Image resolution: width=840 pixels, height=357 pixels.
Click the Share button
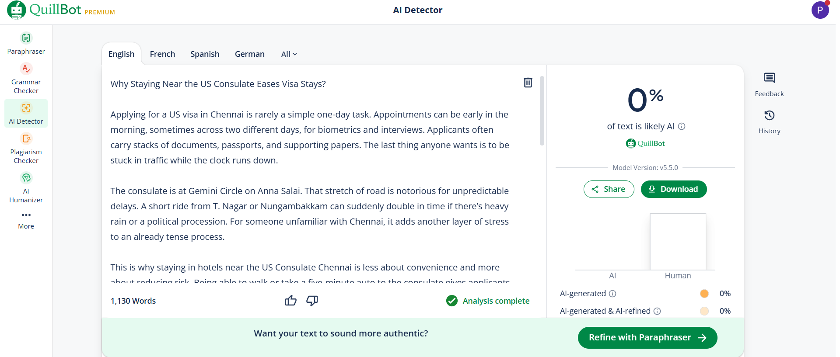[x=609, y=189]
